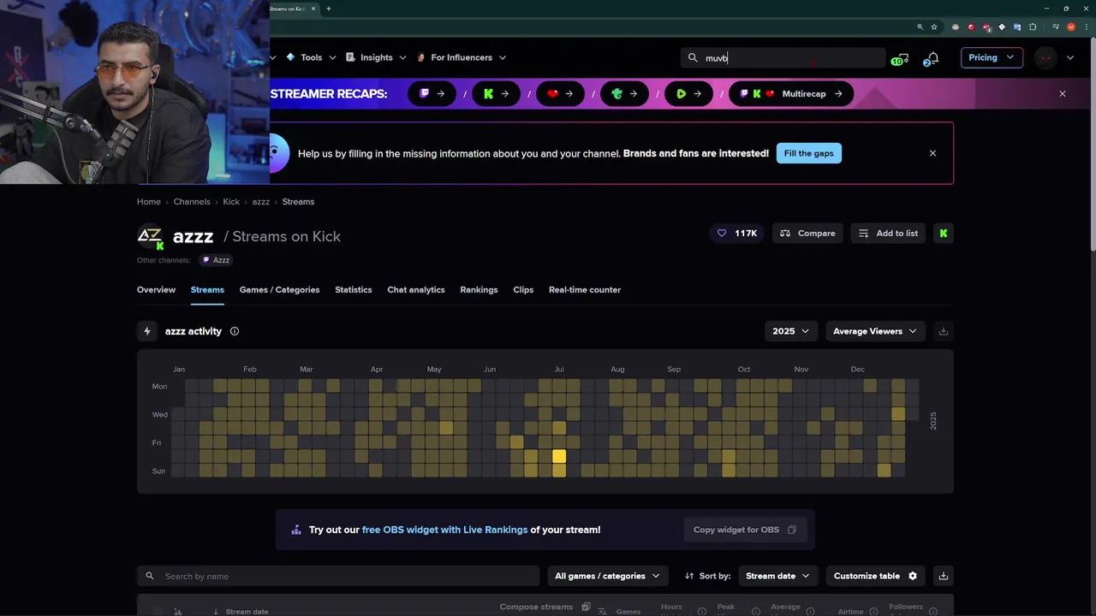Open a new browser tab
Viewport: 1096px width, 616px height.
pos(329,9)
